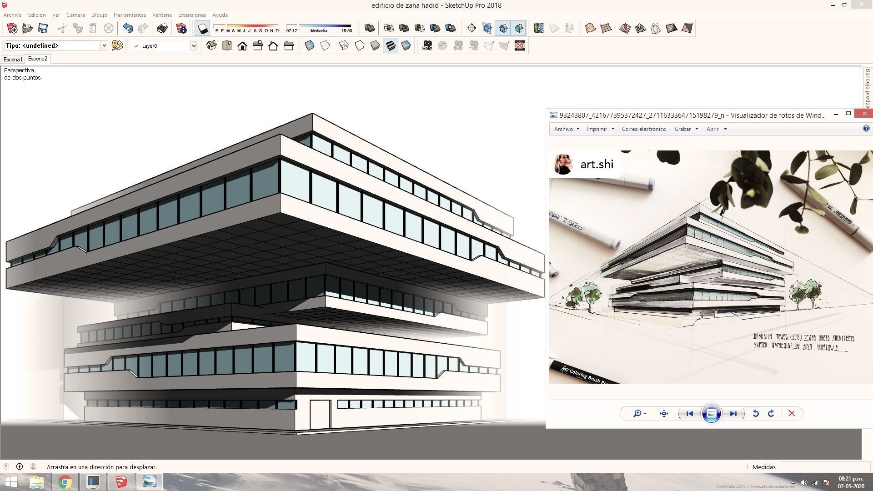Open the Cámara menu
The width and height of the screenshot is (873, 491).
coord(75,15)
